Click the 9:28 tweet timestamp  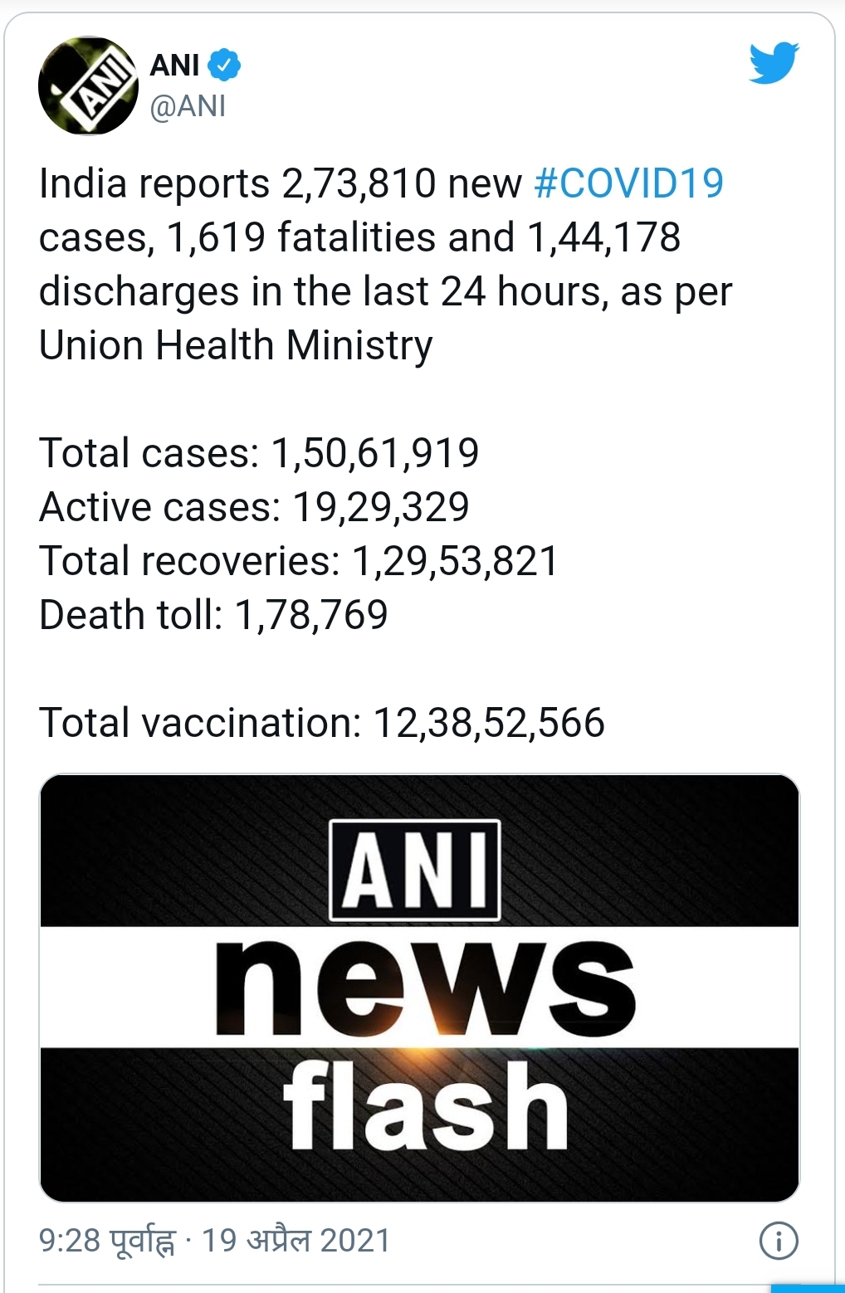107,1241
